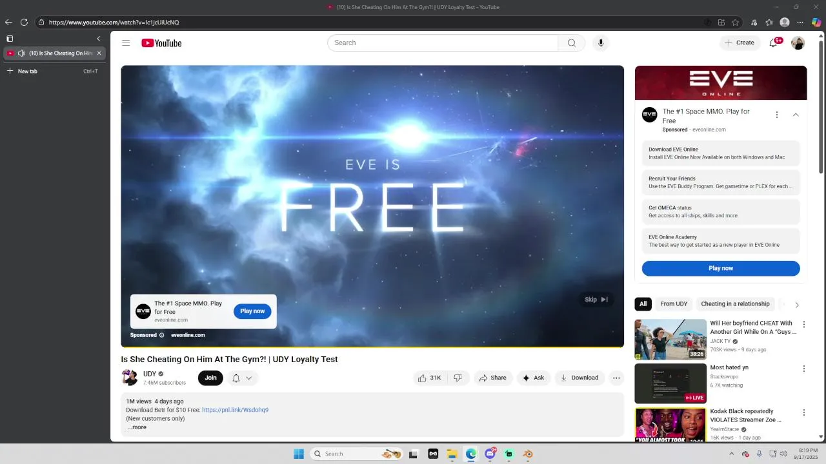The image size is (826, 464).
Task: Open Blender from the taskbar
Action: coord(528,454)
